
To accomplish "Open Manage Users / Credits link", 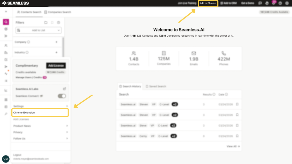I will [x=29, y=77].
